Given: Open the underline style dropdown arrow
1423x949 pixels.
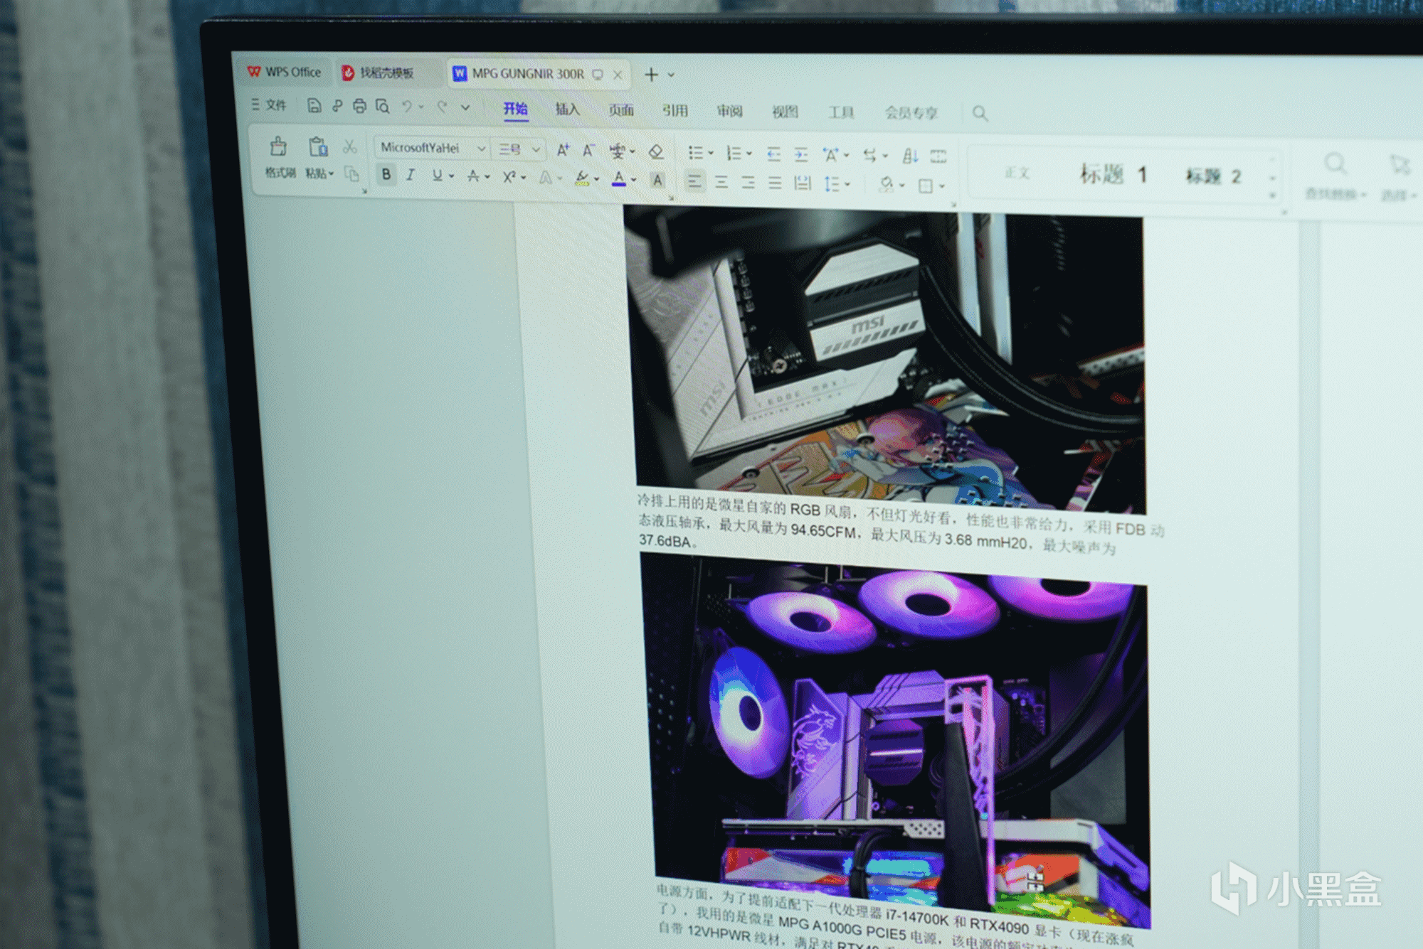Looking at the screenshot, I should point(452,176).
